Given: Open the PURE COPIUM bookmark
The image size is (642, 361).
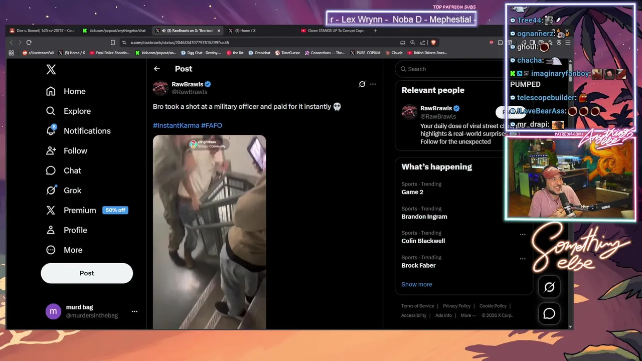Looking at the screenshot, I should [366, 53].
